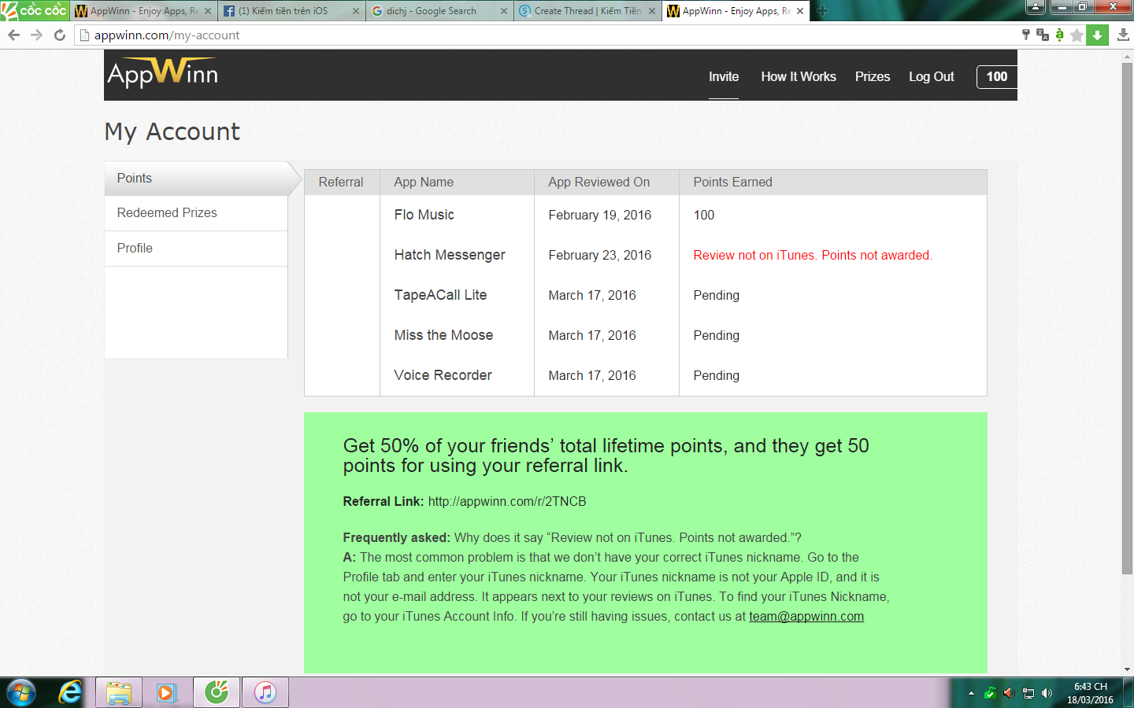The height and width of the screenshot is (708, 1134).
Task: Click the Pending status for TapeACall Lite
Action: (x=717, y=295)
